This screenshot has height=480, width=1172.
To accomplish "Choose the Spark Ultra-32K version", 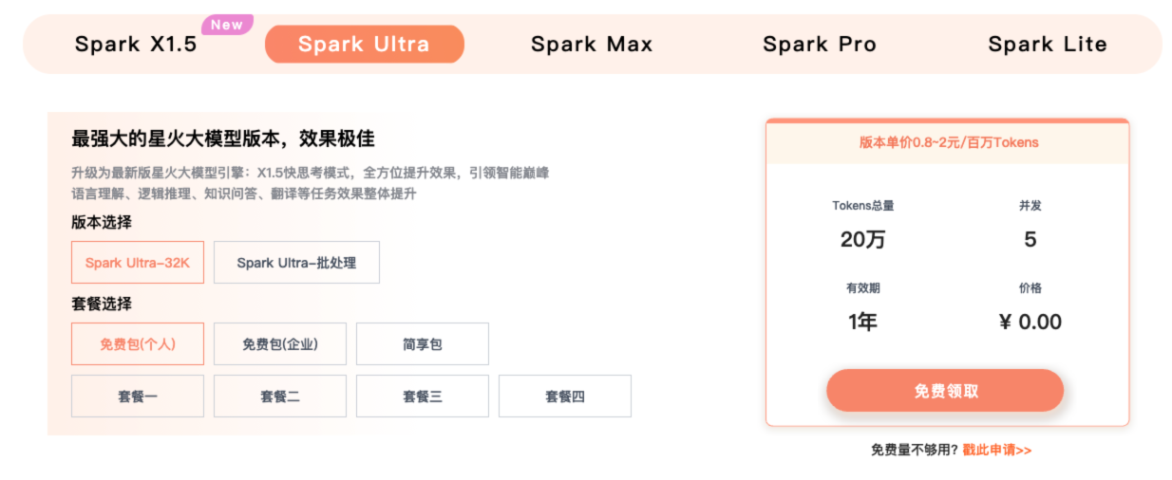I will 138,263.
